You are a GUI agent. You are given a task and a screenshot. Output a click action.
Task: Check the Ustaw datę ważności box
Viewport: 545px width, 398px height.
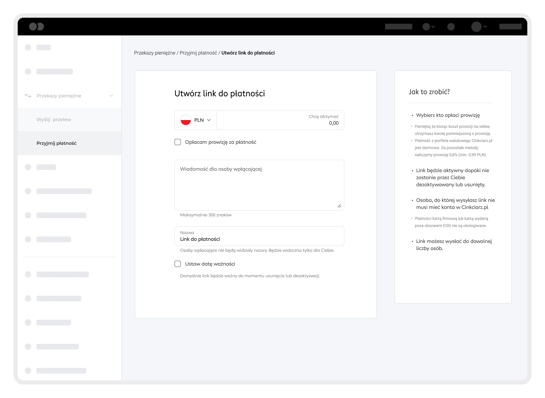tap(178, 264)
